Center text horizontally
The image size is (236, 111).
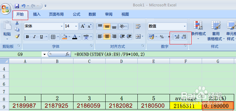(107, 36)
